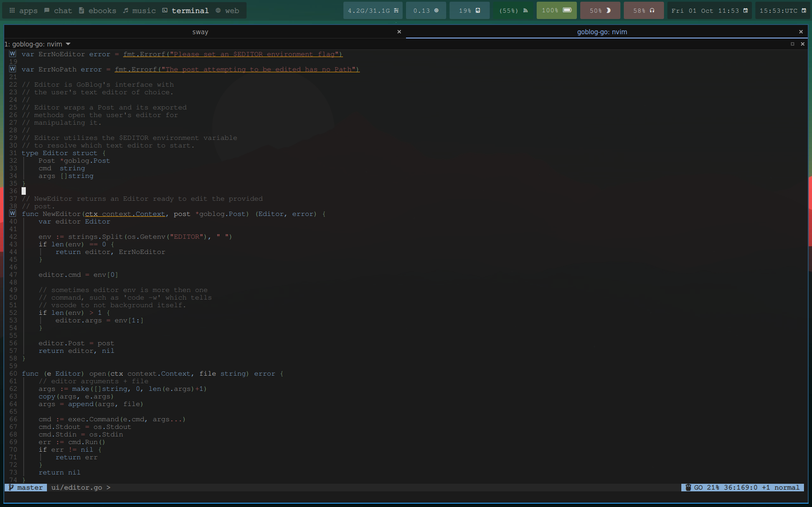Click brightness 50% moon module

(x=600, y=11)
